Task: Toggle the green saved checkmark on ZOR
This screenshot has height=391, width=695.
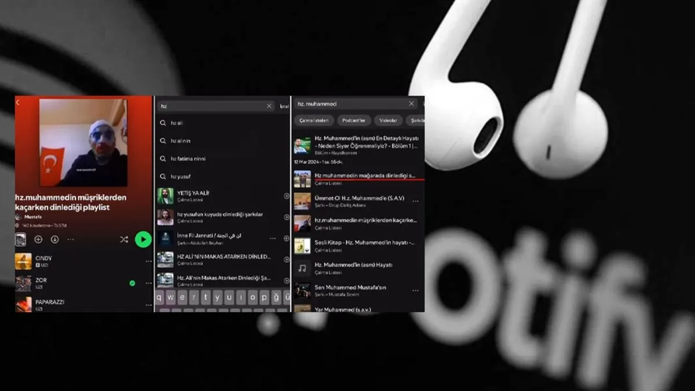Action: pyautogui.click(x=133, y=283)
